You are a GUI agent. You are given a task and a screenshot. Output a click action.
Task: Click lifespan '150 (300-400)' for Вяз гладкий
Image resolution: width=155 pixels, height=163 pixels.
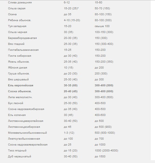click(104, 44)
